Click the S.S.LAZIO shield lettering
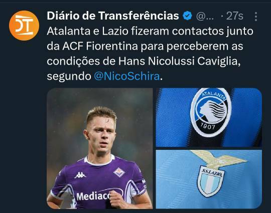 [212, 172]
